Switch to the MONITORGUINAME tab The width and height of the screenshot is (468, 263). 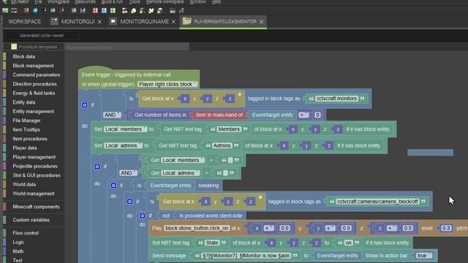pyautogui.click(x=145, y=21)
